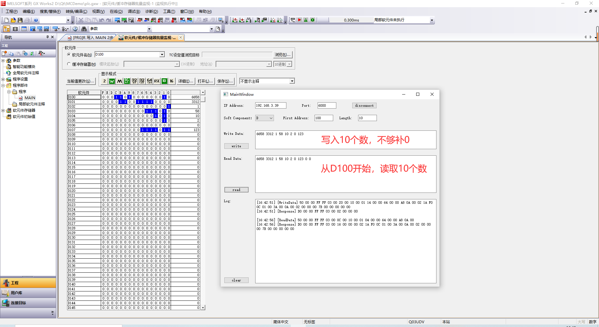Click the clear log button
Image resolution: width=599 pixels, height=327 pixels.
click(236, 280)
